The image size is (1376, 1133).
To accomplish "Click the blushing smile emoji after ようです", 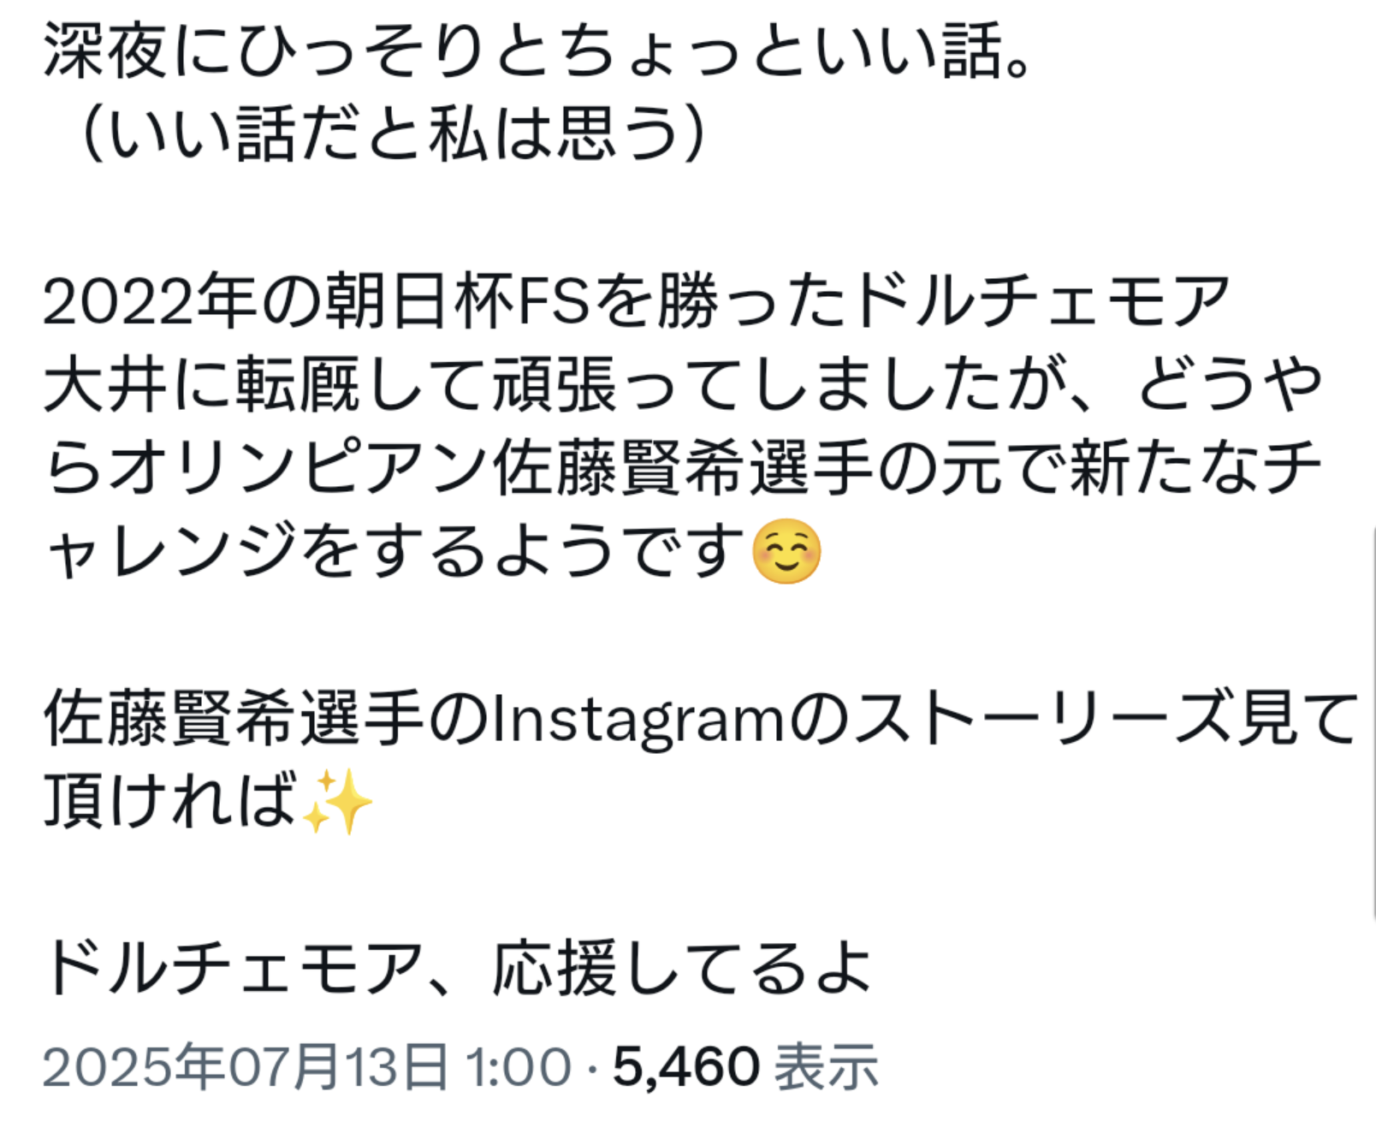I will [786, 552].
